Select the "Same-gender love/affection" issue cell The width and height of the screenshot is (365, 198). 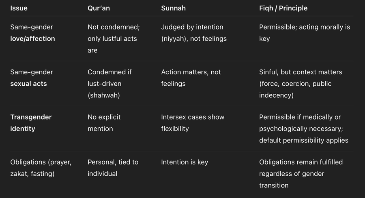tap(32, 33)
